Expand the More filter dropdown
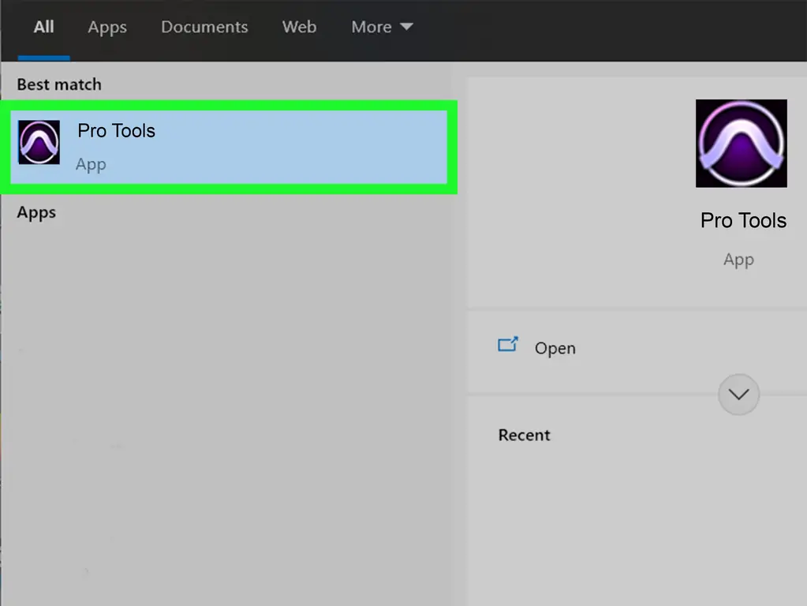 tap(382, 28)
